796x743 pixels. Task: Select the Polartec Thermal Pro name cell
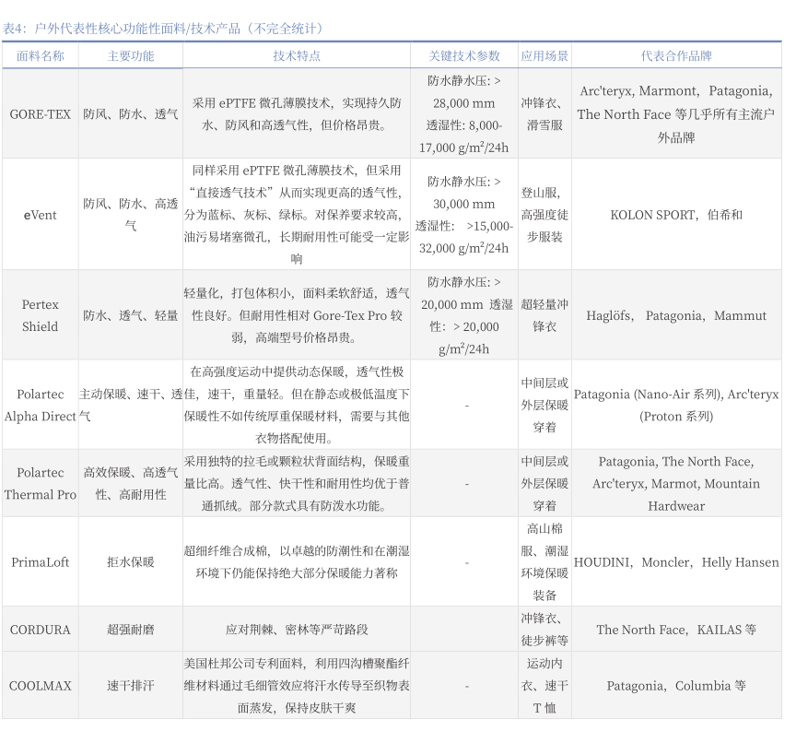click(x=41, y=484)
